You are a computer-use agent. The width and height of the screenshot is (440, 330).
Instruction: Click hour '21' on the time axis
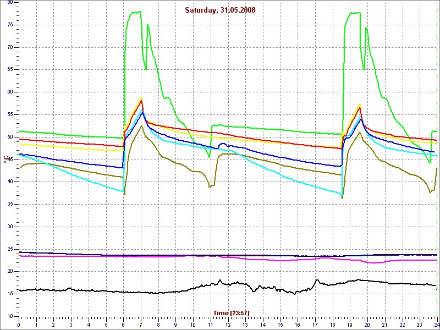click(x=384, y=325)
